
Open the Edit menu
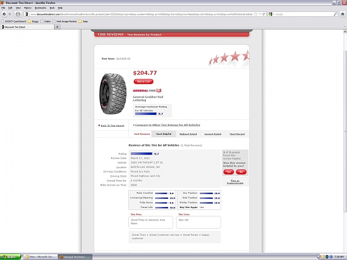[10, 8]
